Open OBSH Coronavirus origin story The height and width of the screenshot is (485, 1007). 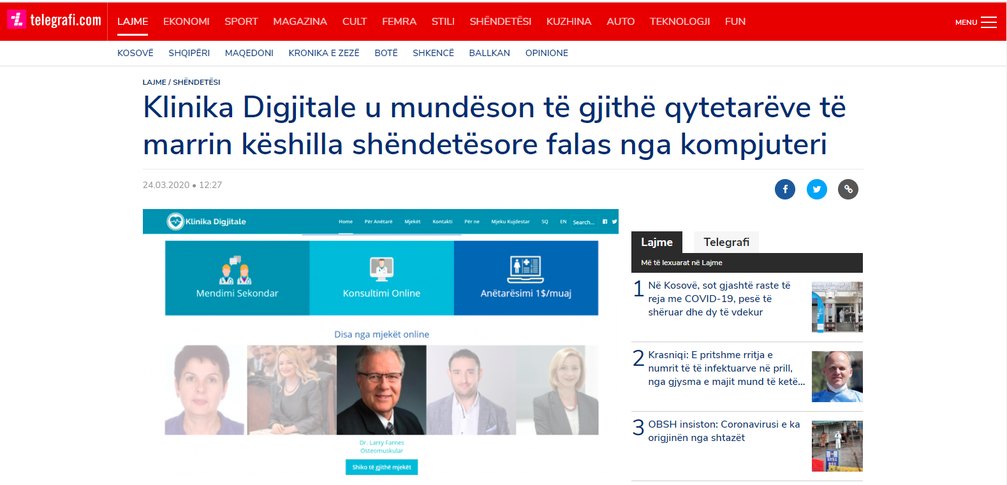click(x=724, y=431)
